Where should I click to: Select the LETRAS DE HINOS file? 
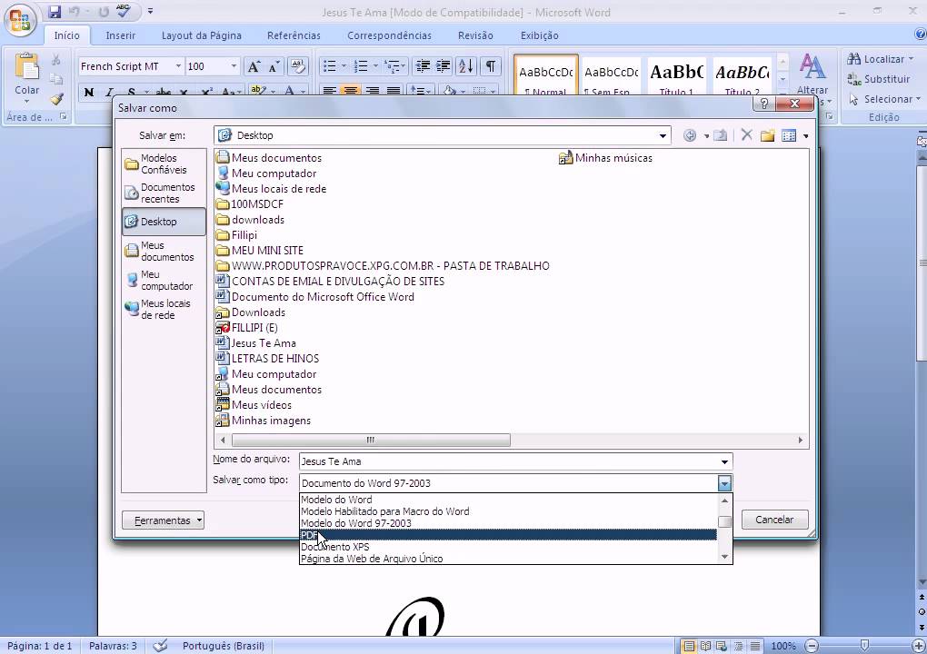pos(267,359)
